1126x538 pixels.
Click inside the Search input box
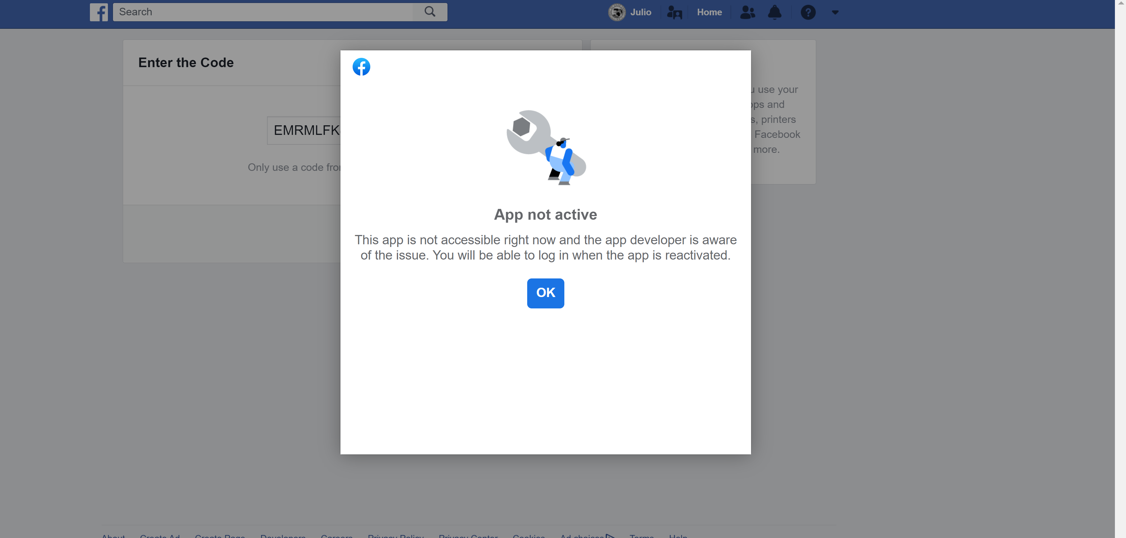(262, 12)
